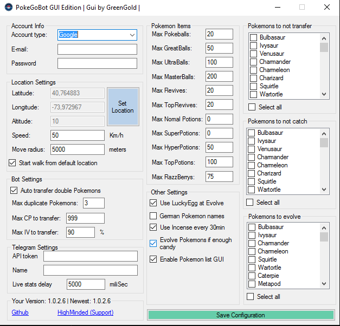Screen dimensions: 340x326
Task: Edit Live stats delay field
Action: (x=86, y=284)
